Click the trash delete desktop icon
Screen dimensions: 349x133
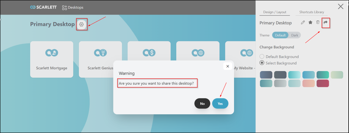(318, 23)
